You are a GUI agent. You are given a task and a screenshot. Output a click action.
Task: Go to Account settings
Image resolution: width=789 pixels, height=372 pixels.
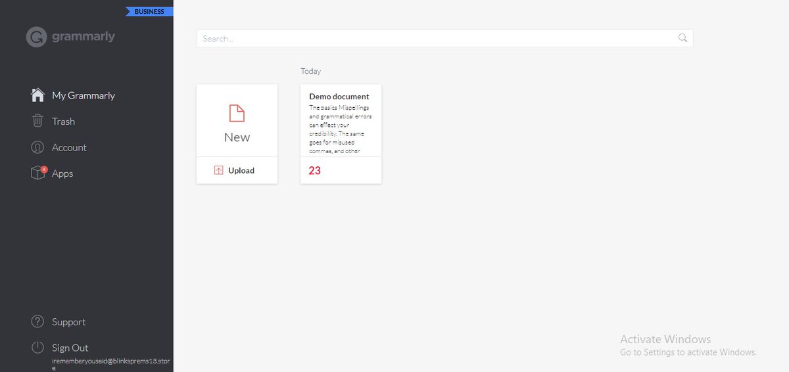(69, 147)
